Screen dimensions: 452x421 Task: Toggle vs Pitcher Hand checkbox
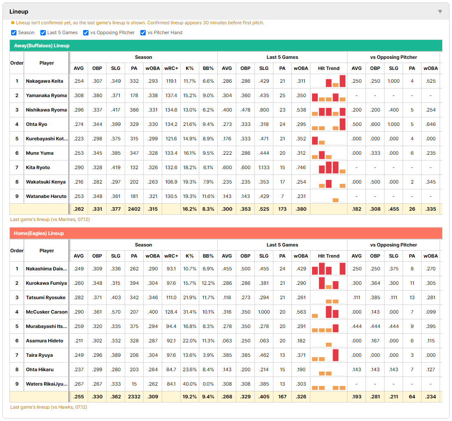(x=143, y=33)
